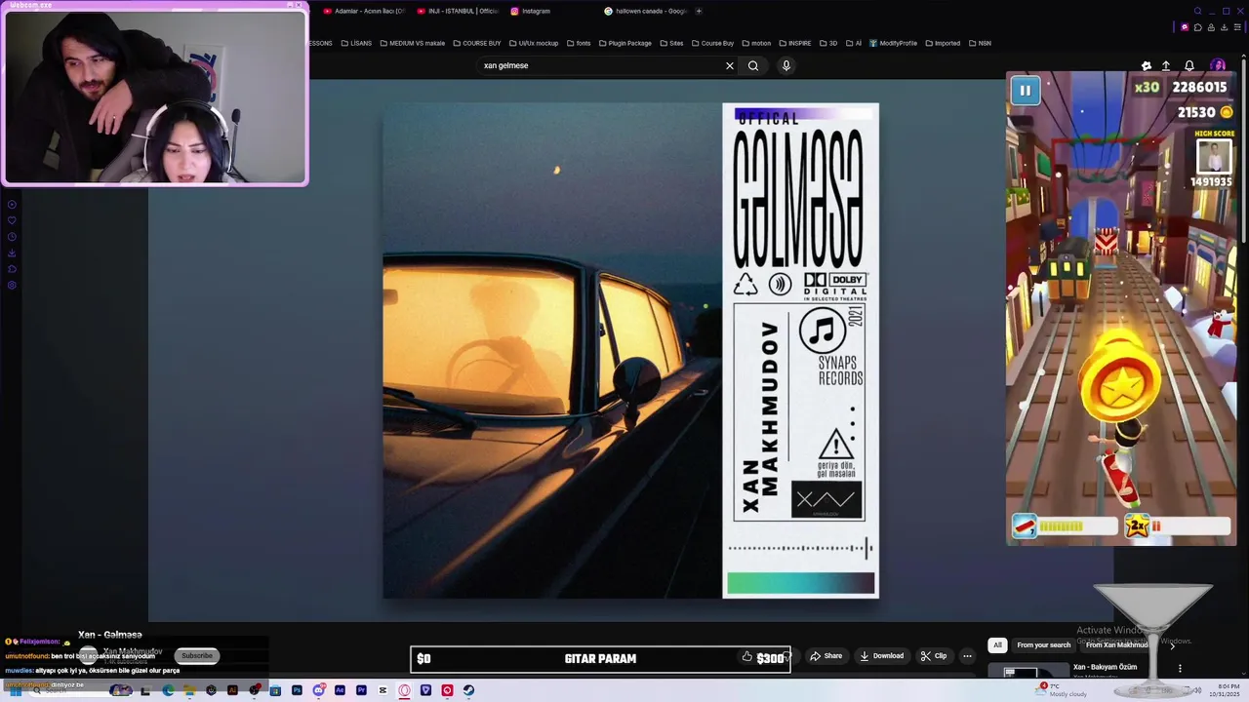Open File Explorer from the taskbar
Image resolution: width=1249 pixels, height=702 pixels.
pyautogui.click(x=189, y=690)
